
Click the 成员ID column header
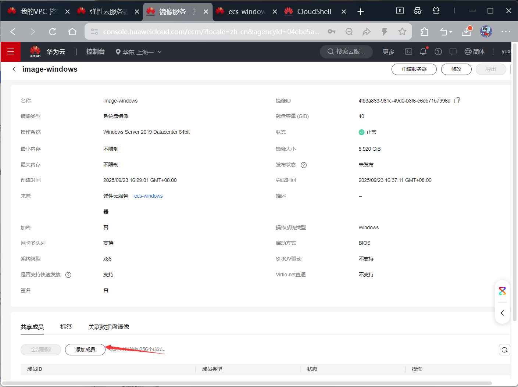[35, 369]
